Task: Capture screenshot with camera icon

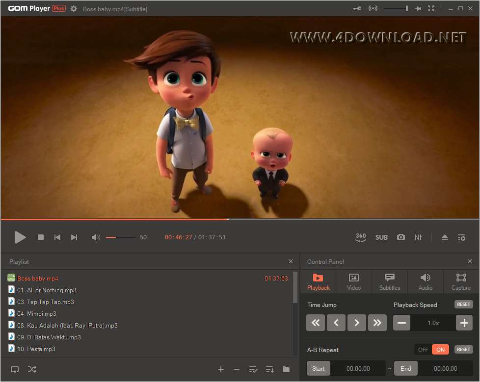Action: click(x=400, y=237)
